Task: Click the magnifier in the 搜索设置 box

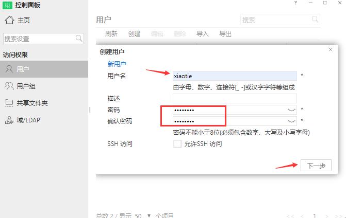Action: tap(79, 39)
